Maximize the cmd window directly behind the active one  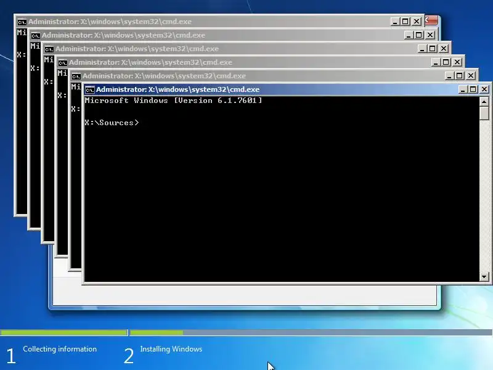tap(459, 75)
